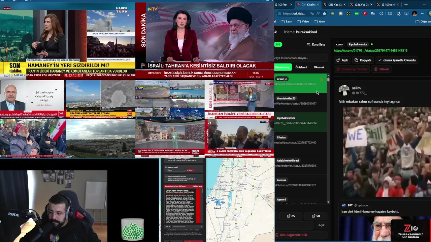Viewport: 431px width, 242px height.
Task: Click the read aloud icon in address bar
Action: (x=318, y=13)
